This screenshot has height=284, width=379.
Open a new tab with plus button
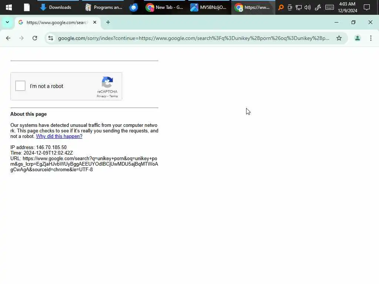(108, 22)
